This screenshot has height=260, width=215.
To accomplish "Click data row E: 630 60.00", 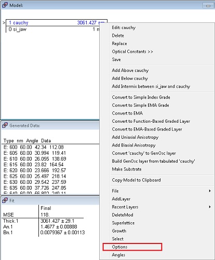I will pos(35,182).
